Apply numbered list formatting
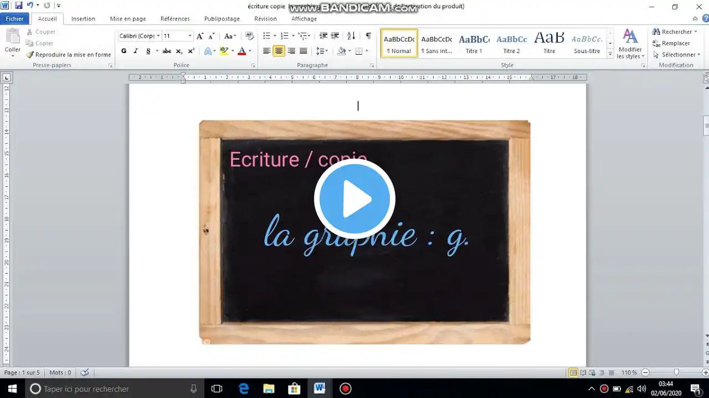 click(x=284, y=36)
